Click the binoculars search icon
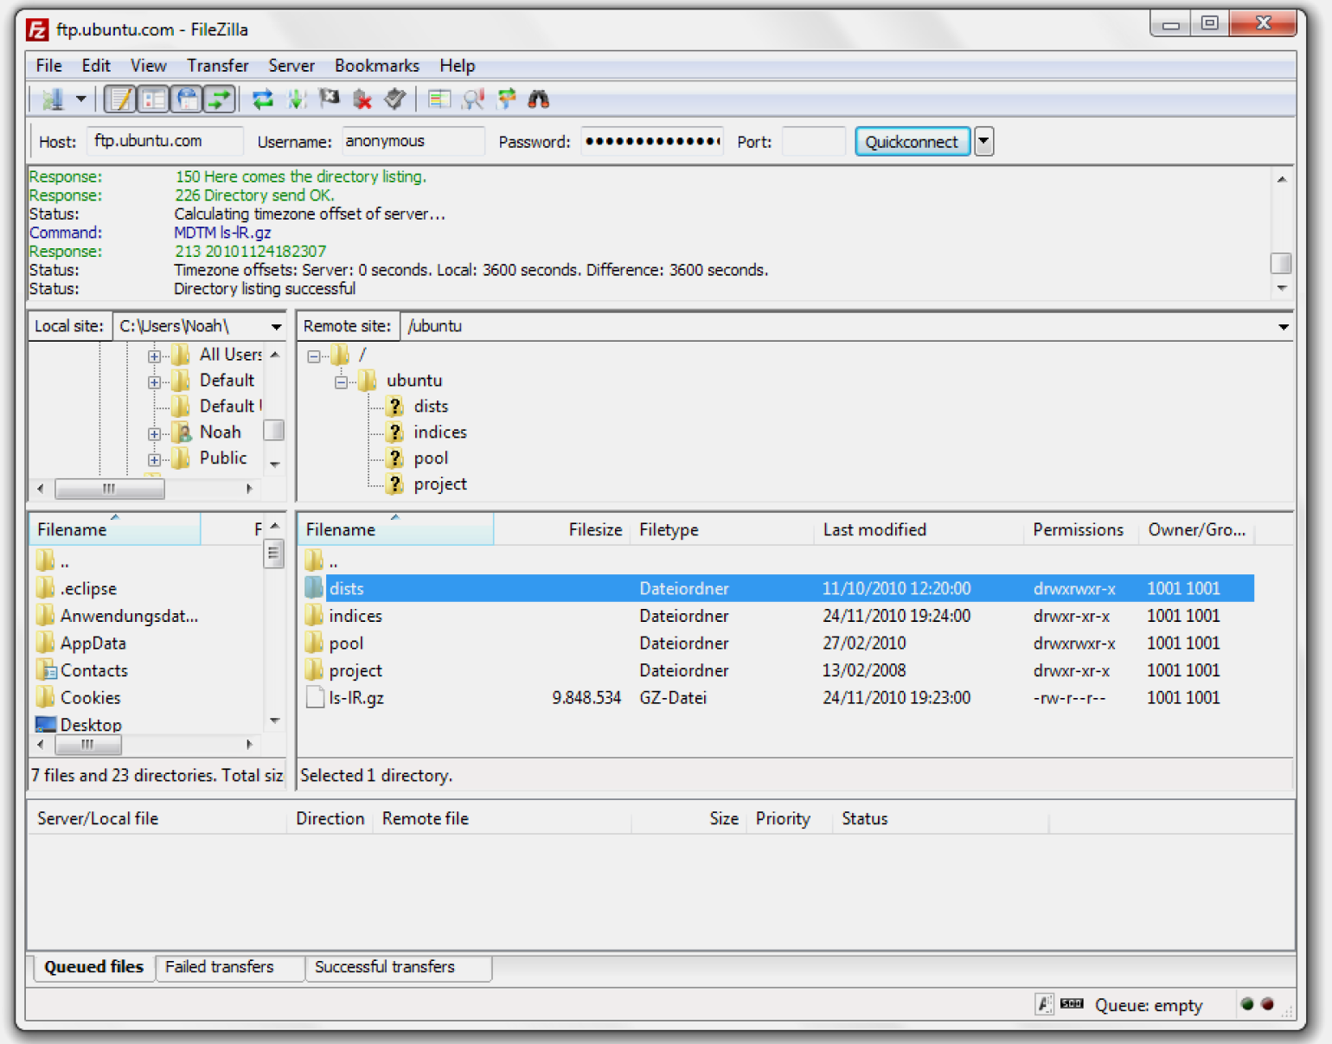1332x1044 pixels. [539, 99]
